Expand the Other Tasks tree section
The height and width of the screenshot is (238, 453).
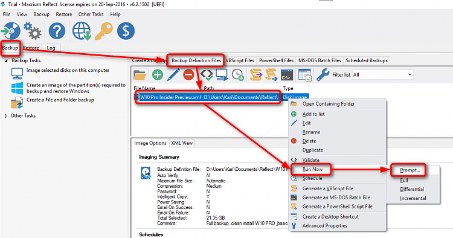pyautogui.click(x=6, y=116)
